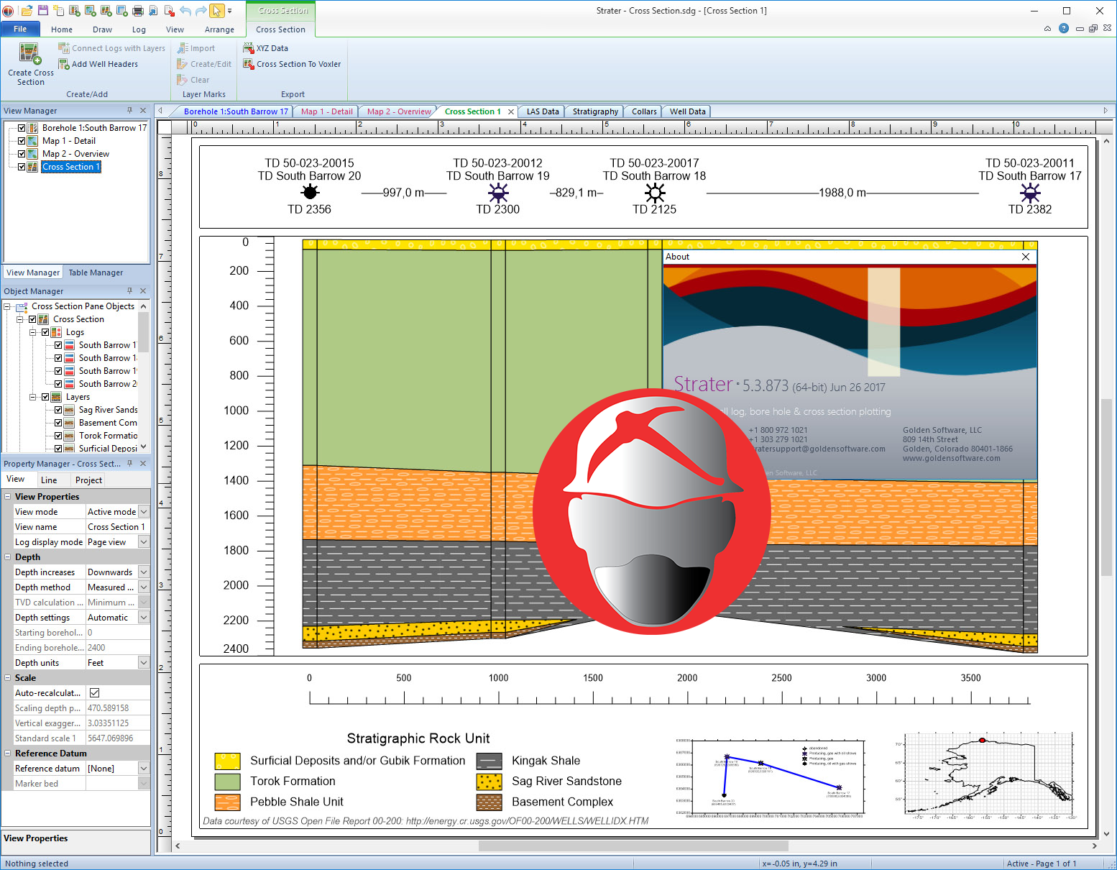Viewport: 1117px width, 870px height.
Task: Open the Arrange ribbon tab
Action: pyautogui.click(x=219, y=29)
